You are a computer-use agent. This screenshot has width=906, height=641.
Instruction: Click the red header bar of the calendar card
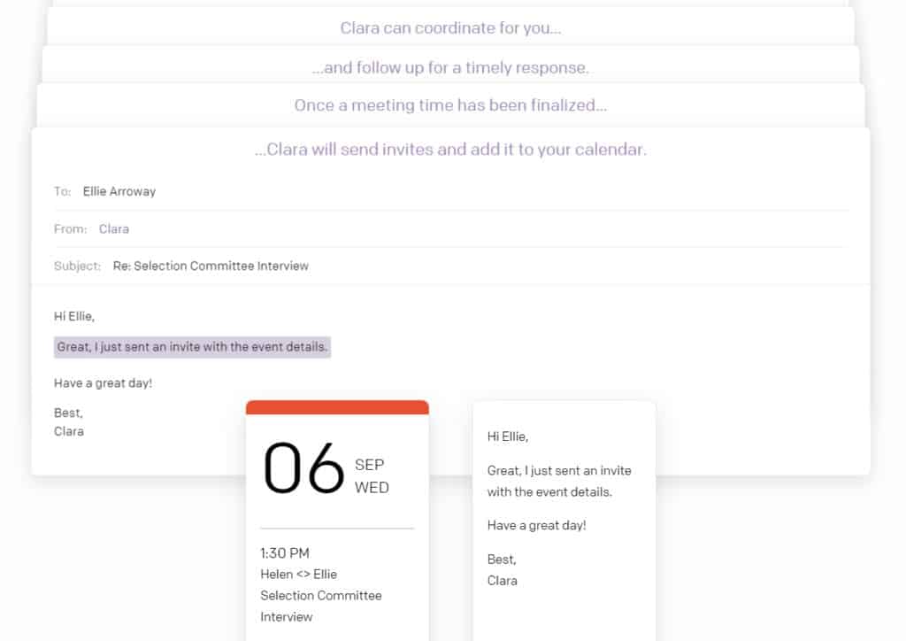[337, 407]
